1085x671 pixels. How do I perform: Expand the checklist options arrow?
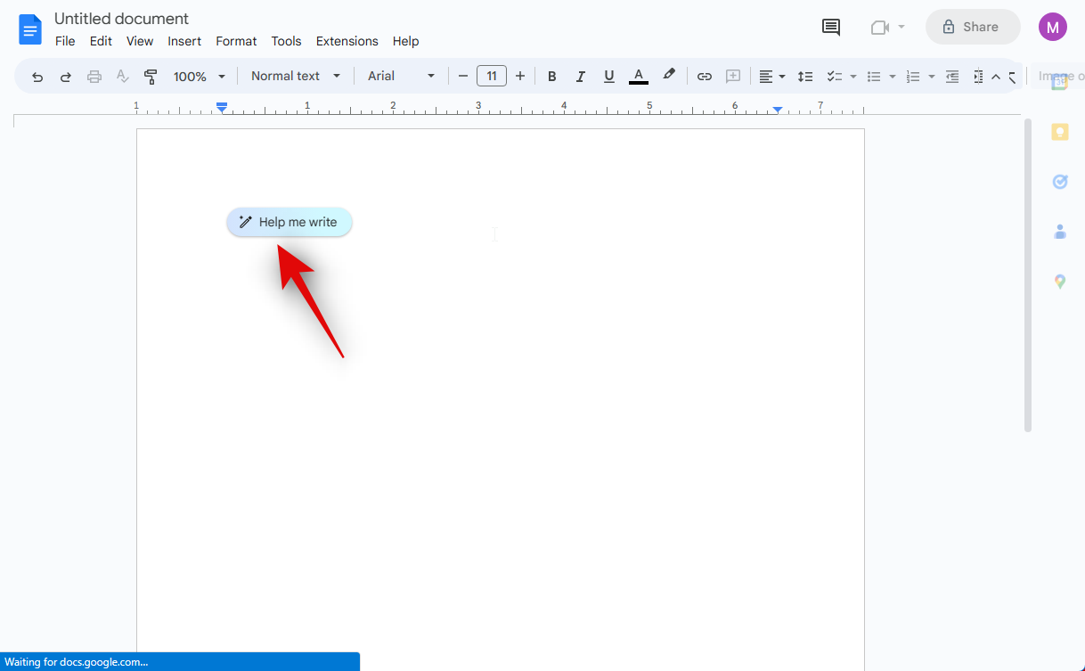(x=853, y=77)
